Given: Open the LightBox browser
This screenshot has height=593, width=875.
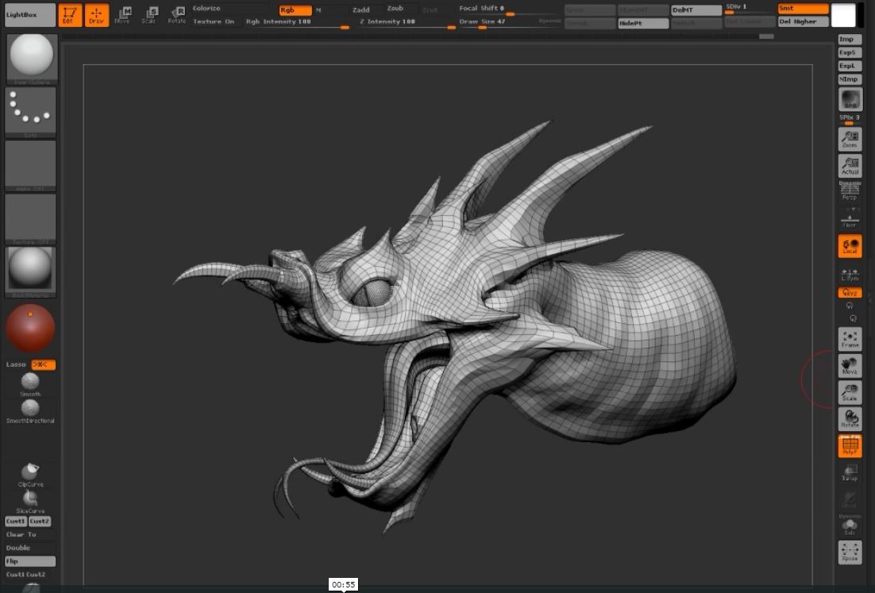Looking at the screenshot, I should pos(30,15).
